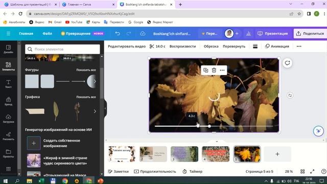The height and width of the screenshot is (184, 327).
Task: Open more options on the floating element toolbar
Action: point(222,71)
